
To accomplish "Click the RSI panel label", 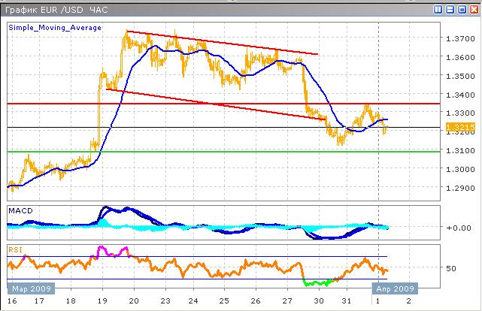I will pos(15,247).
